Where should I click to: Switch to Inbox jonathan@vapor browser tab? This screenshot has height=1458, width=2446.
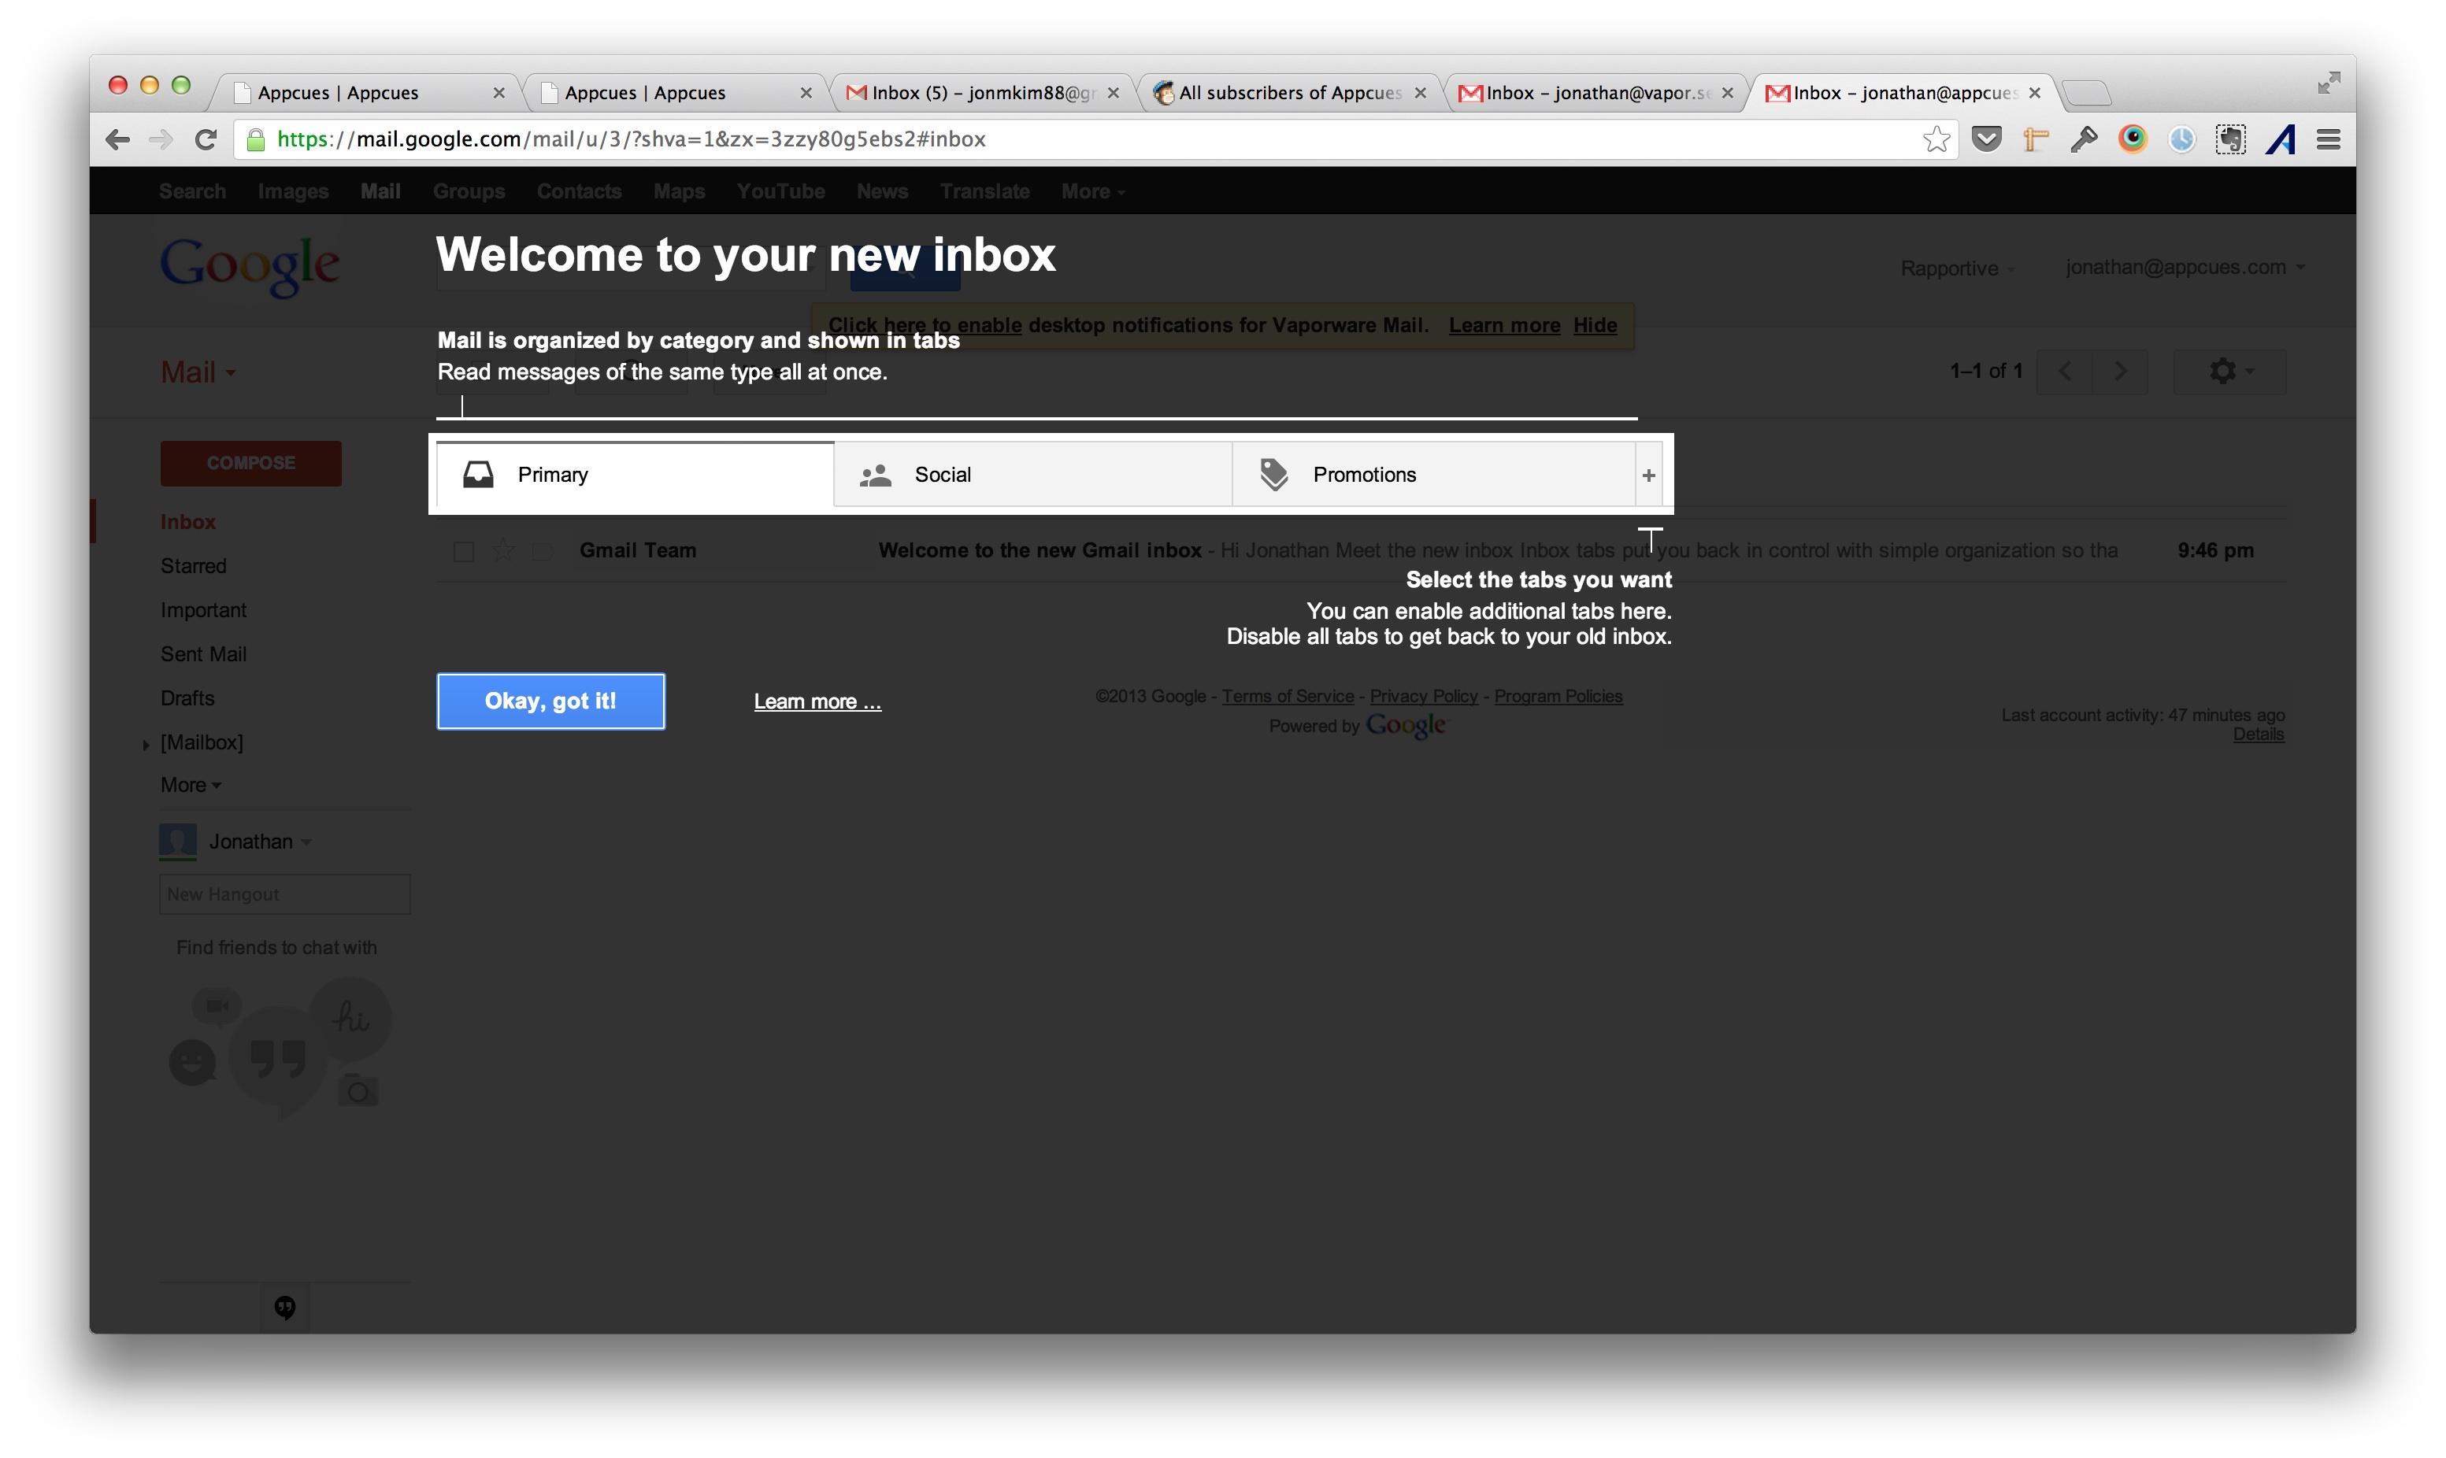(1597, 92)
